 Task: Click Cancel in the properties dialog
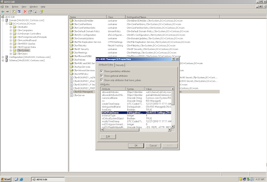click(153, 146)
